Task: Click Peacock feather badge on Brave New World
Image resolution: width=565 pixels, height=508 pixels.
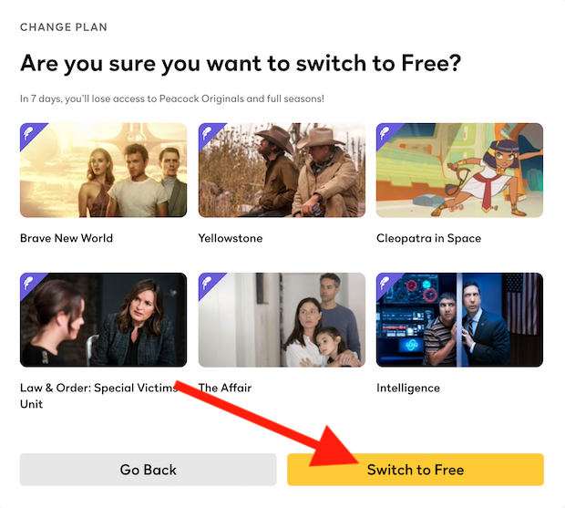Action: pos(28,133)
